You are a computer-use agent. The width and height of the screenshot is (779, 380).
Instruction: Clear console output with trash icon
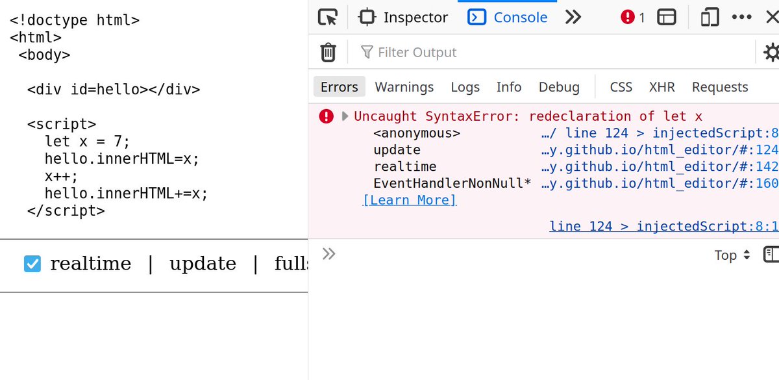tap(328, 52)
